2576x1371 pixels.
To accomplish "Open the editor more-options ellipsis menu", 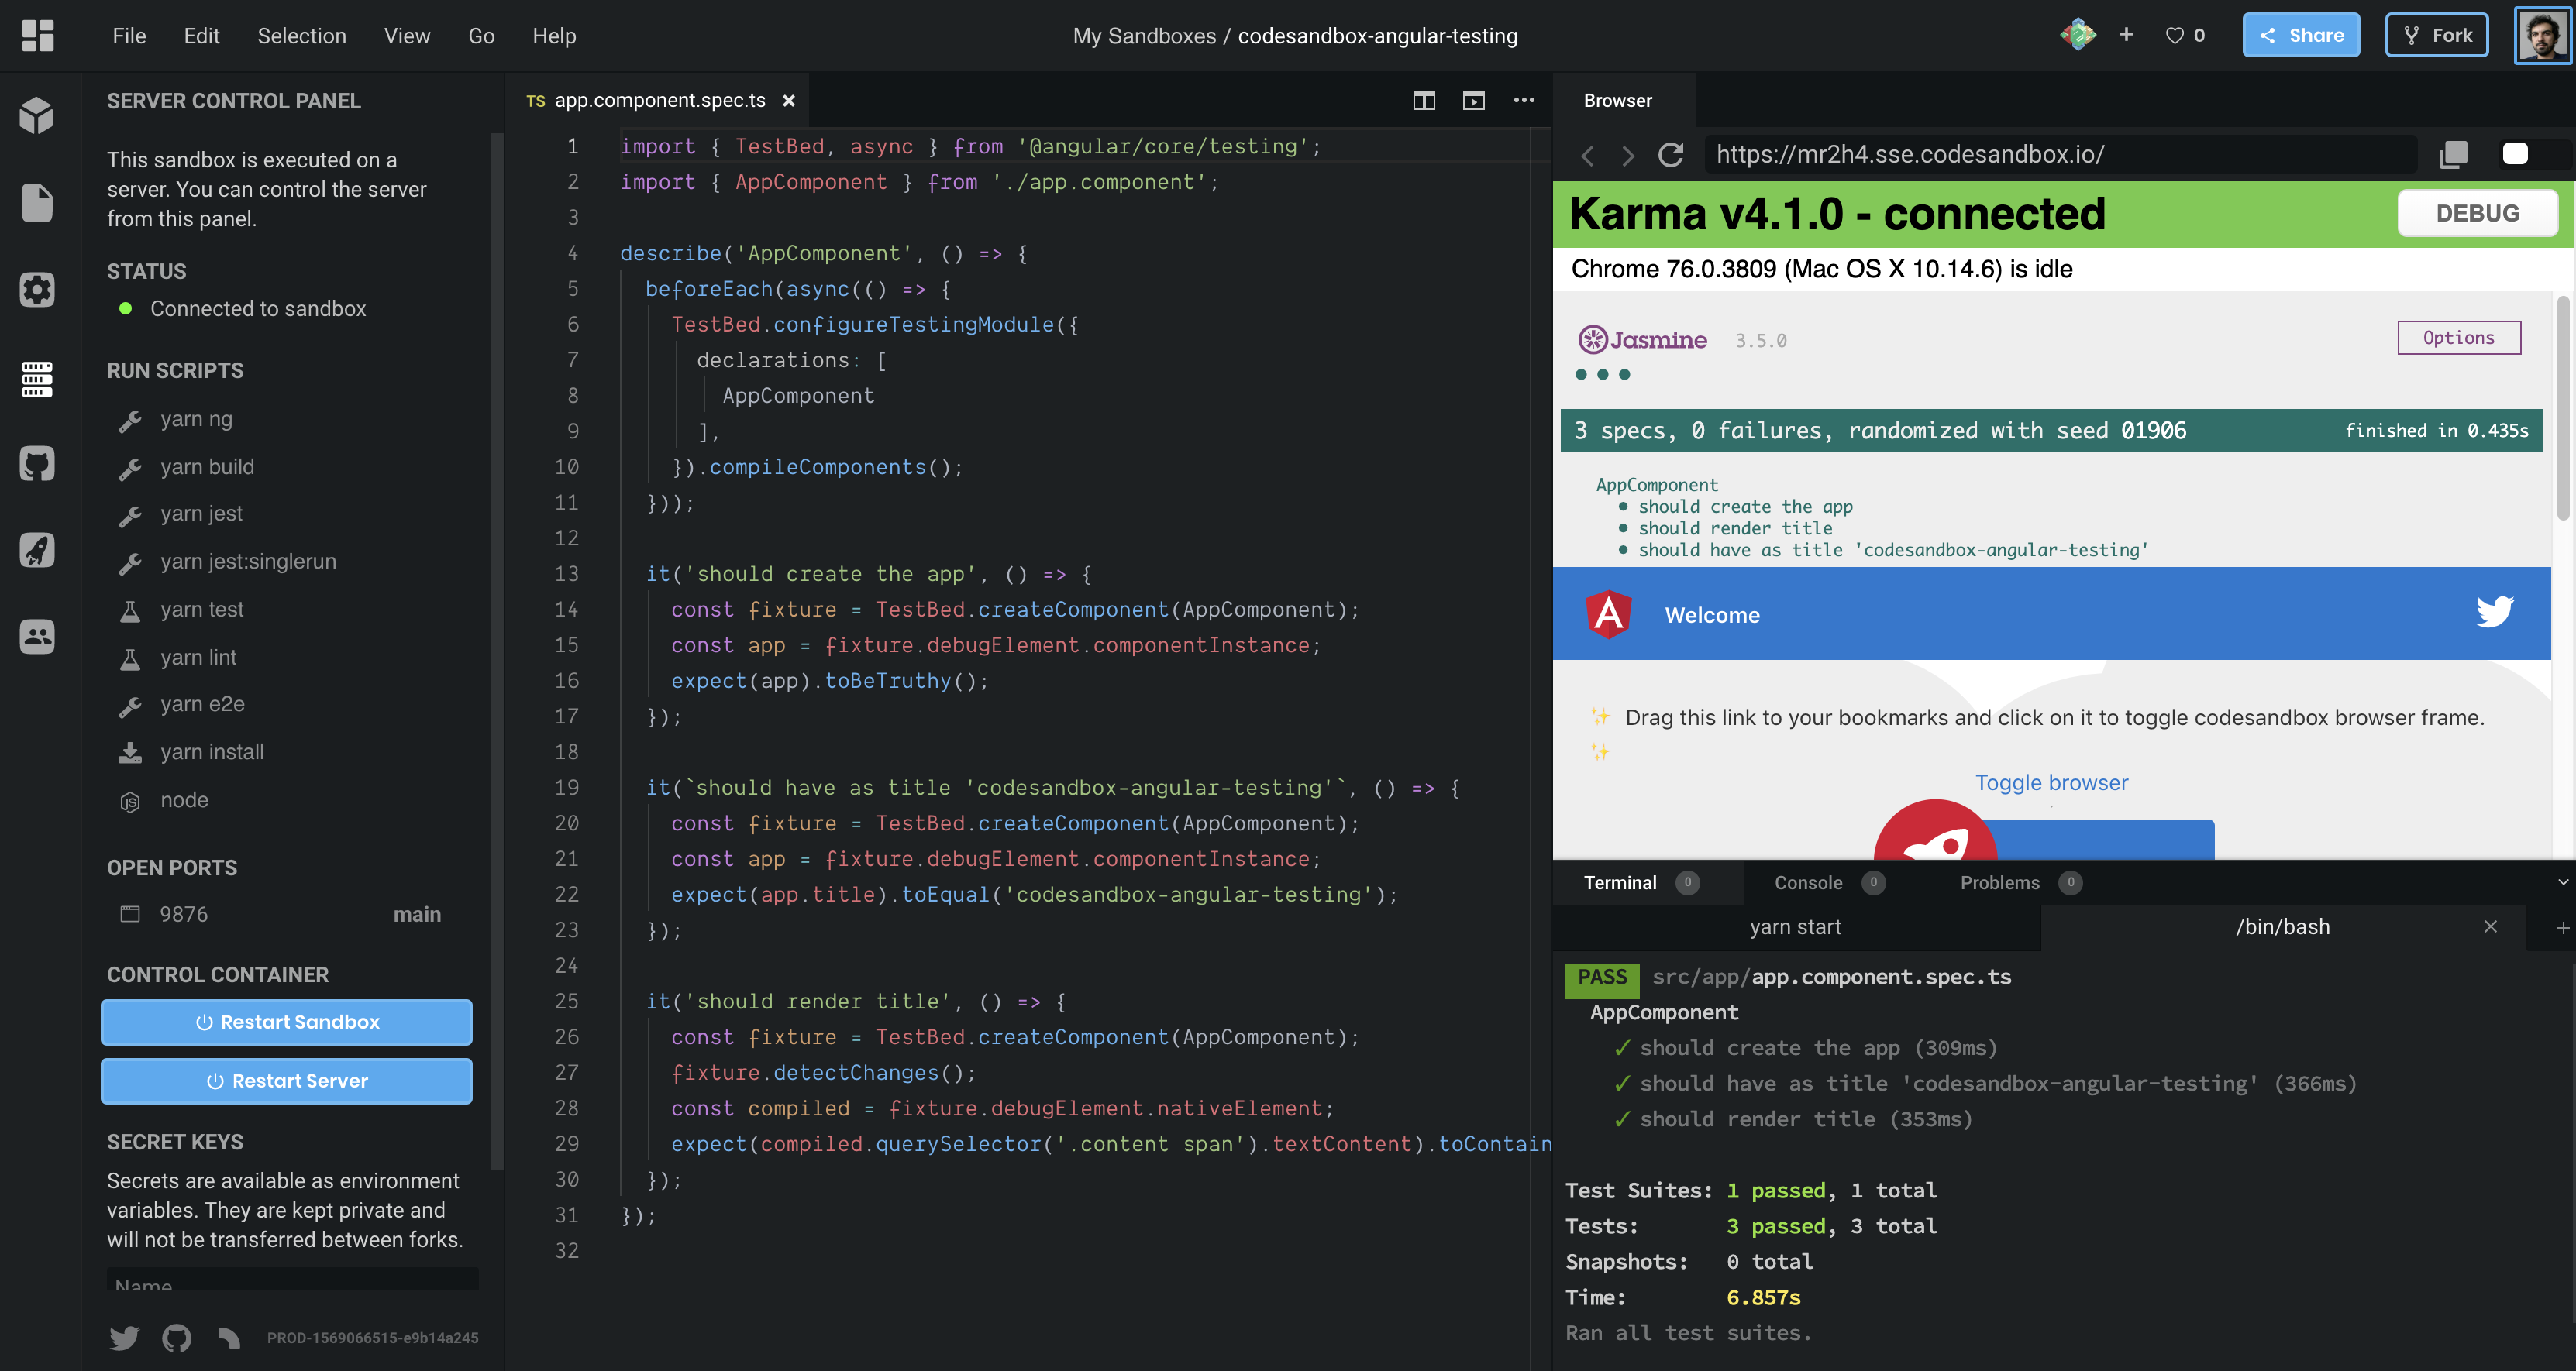I will tap(1523, 101).
